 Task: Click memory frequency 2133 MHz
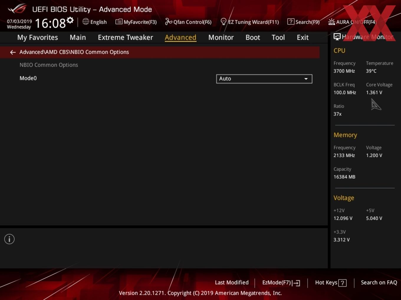click(344, 155)
